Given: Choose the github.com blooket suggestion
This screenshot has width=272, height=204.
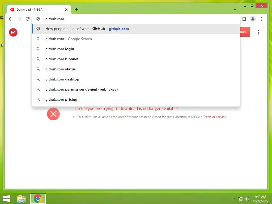Looking at the screenshot, I should [136, 59].
